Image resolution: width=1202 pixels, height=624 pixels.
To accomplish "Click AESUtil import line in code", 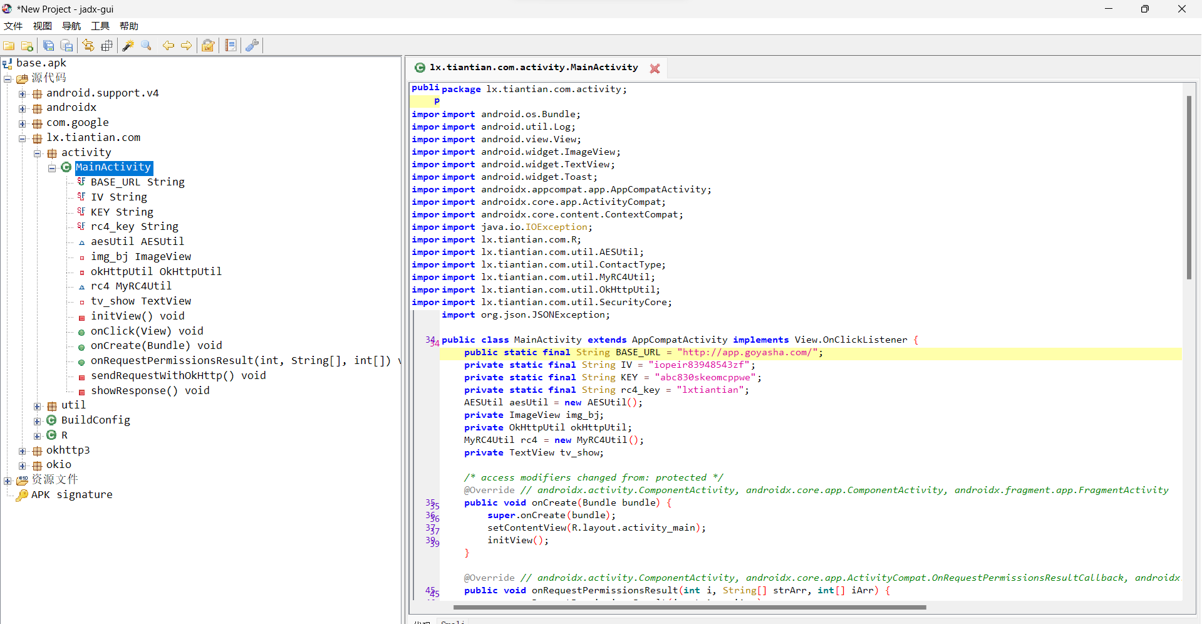I will pos(542,252).
